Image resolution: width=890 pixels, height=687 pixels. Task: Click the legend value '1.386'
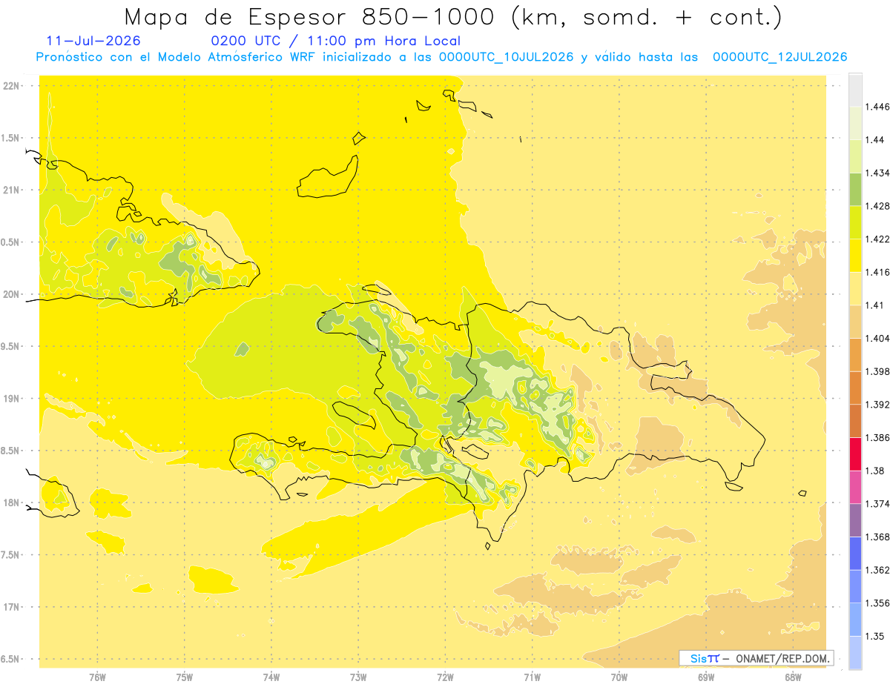tap(876, 438)
